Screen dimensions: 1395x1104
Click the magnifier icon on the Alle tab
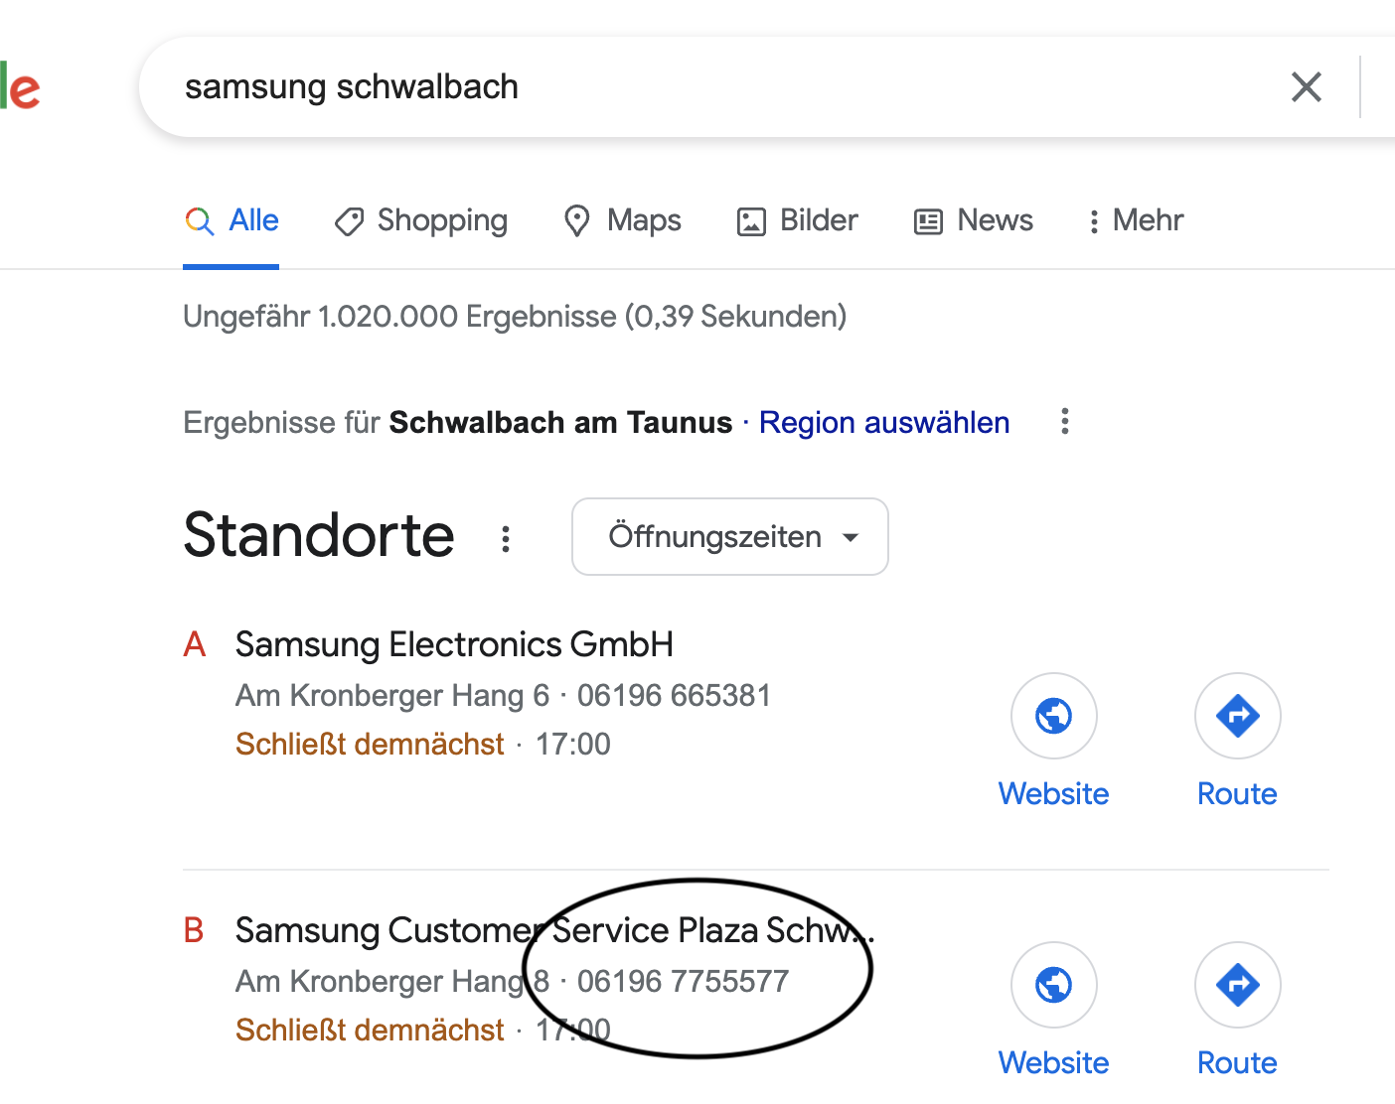[200, 220]
